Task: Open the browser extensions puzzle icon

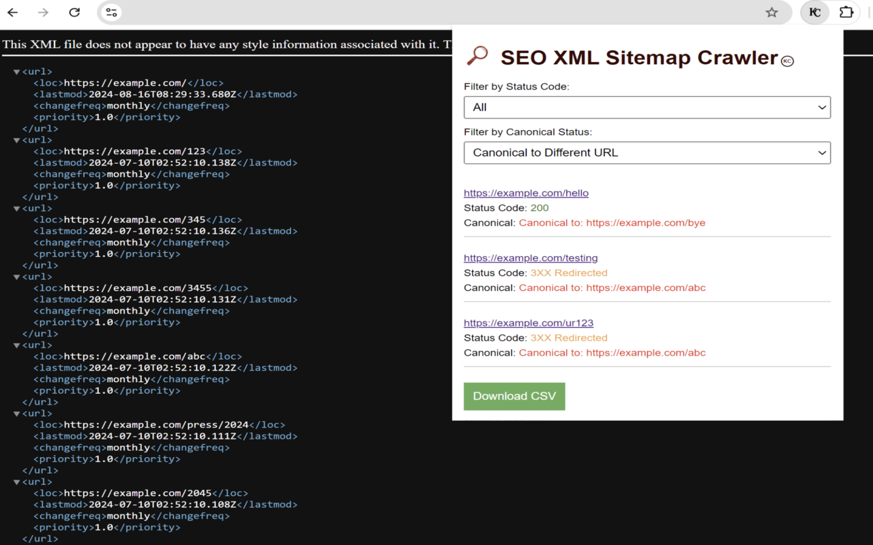Action: pyautogui.click(x=846, y=12)
